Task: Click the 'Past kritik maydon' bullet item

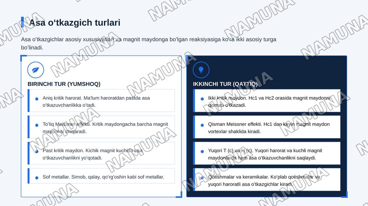Action: point(101,153)
